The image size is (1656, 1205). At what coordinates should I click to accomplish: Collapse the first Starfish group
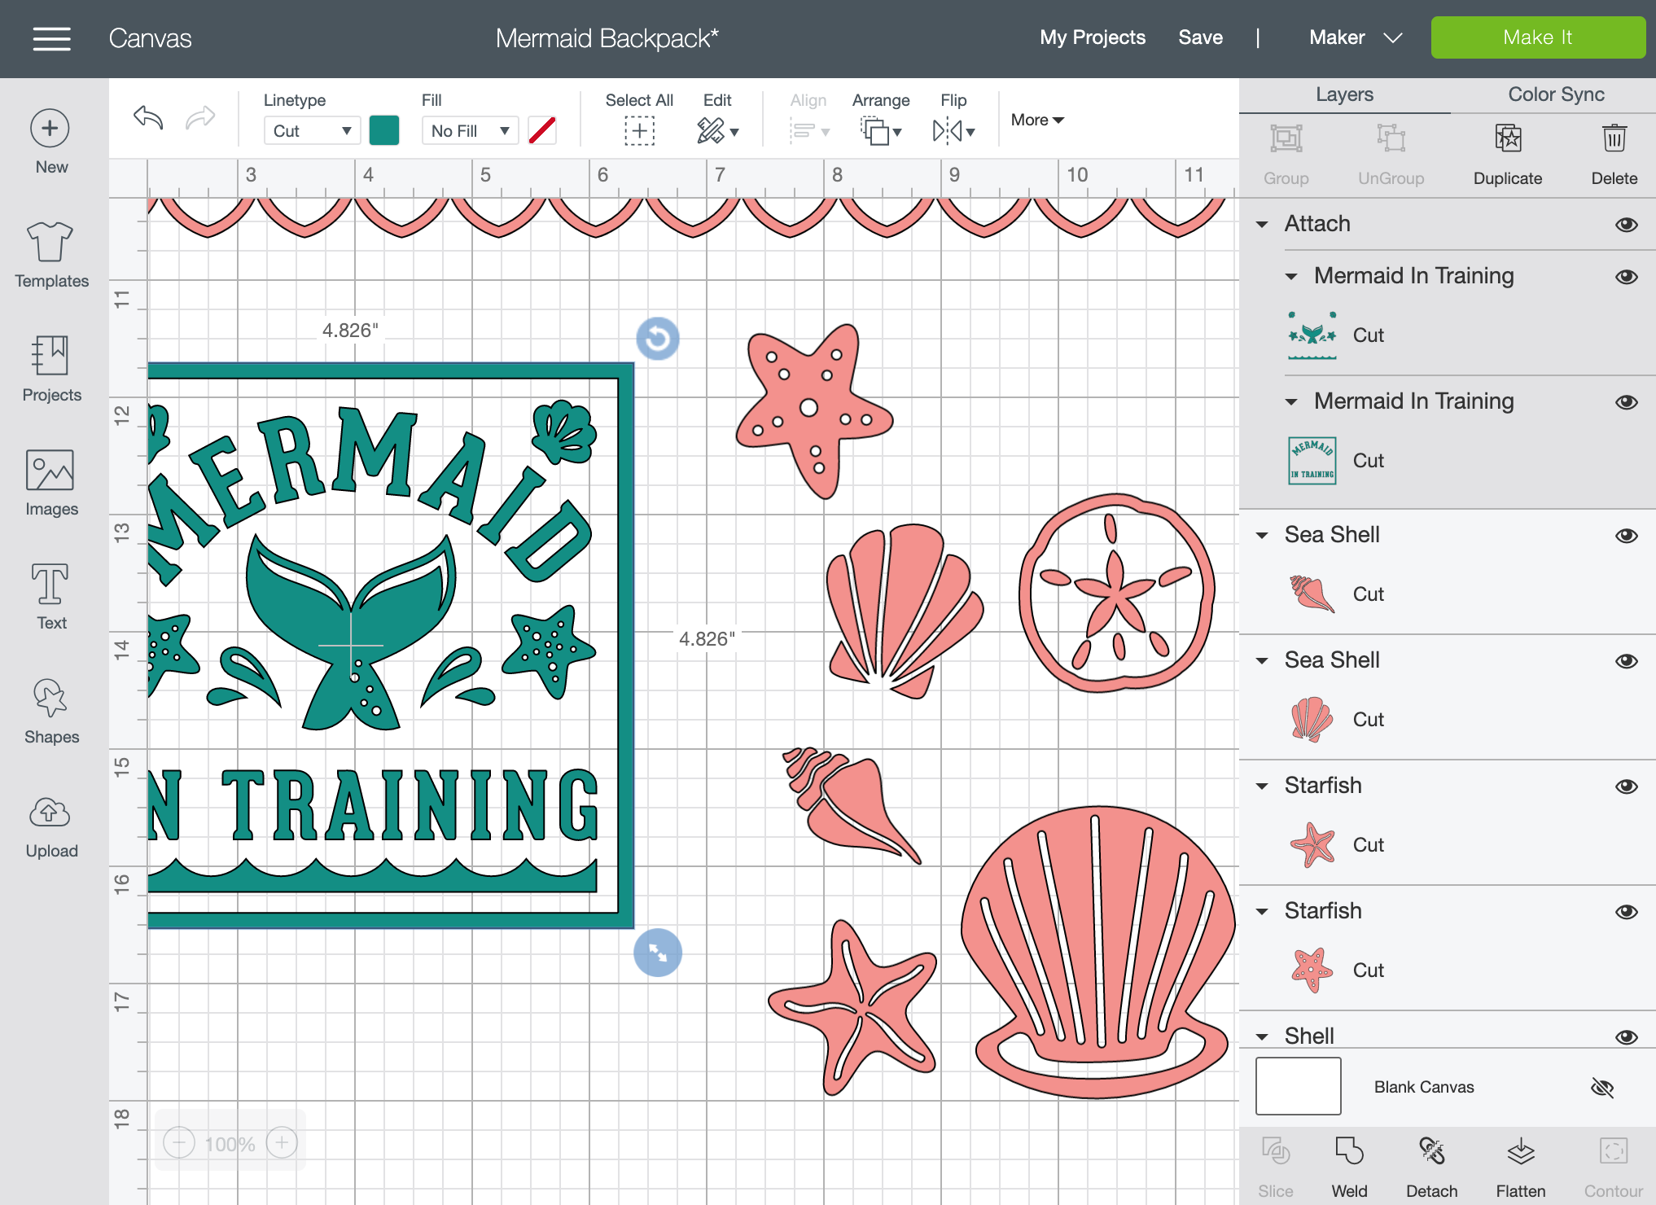point(1262,787)
